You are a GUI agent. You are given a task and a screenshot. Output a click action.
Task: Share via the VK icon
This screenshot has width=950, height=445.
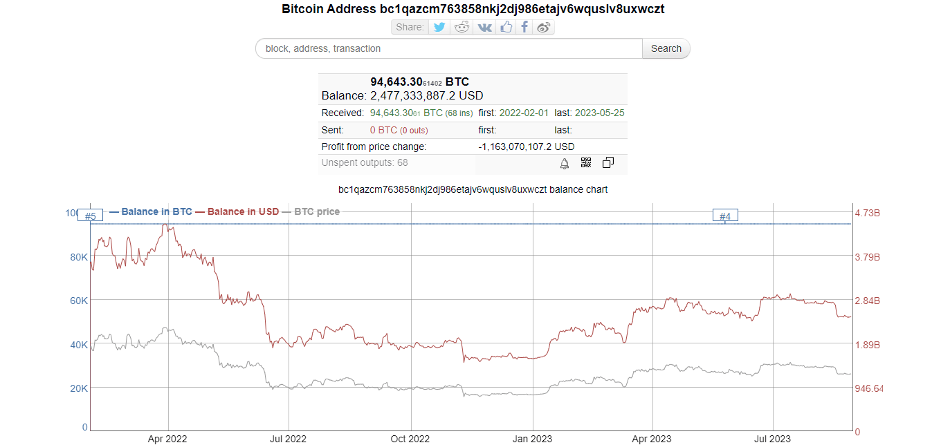(485, 27)
